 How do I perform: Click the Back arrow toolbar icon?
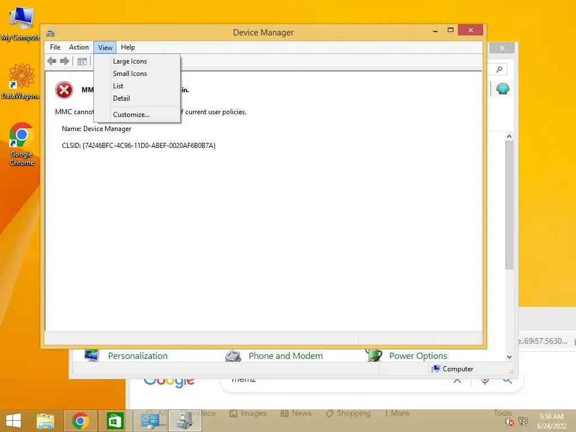pyautogui.click(x=52, y=61)
